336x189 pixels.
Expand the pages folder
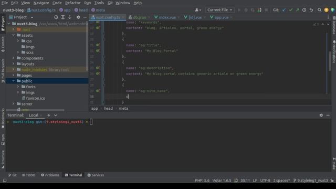click(13, 75)
